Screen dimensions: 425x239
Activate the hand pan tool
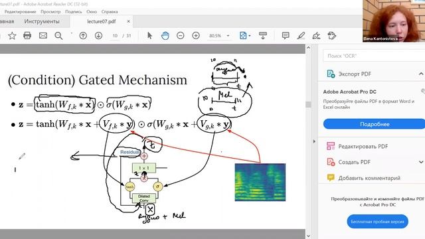click(x=165, y=35)
